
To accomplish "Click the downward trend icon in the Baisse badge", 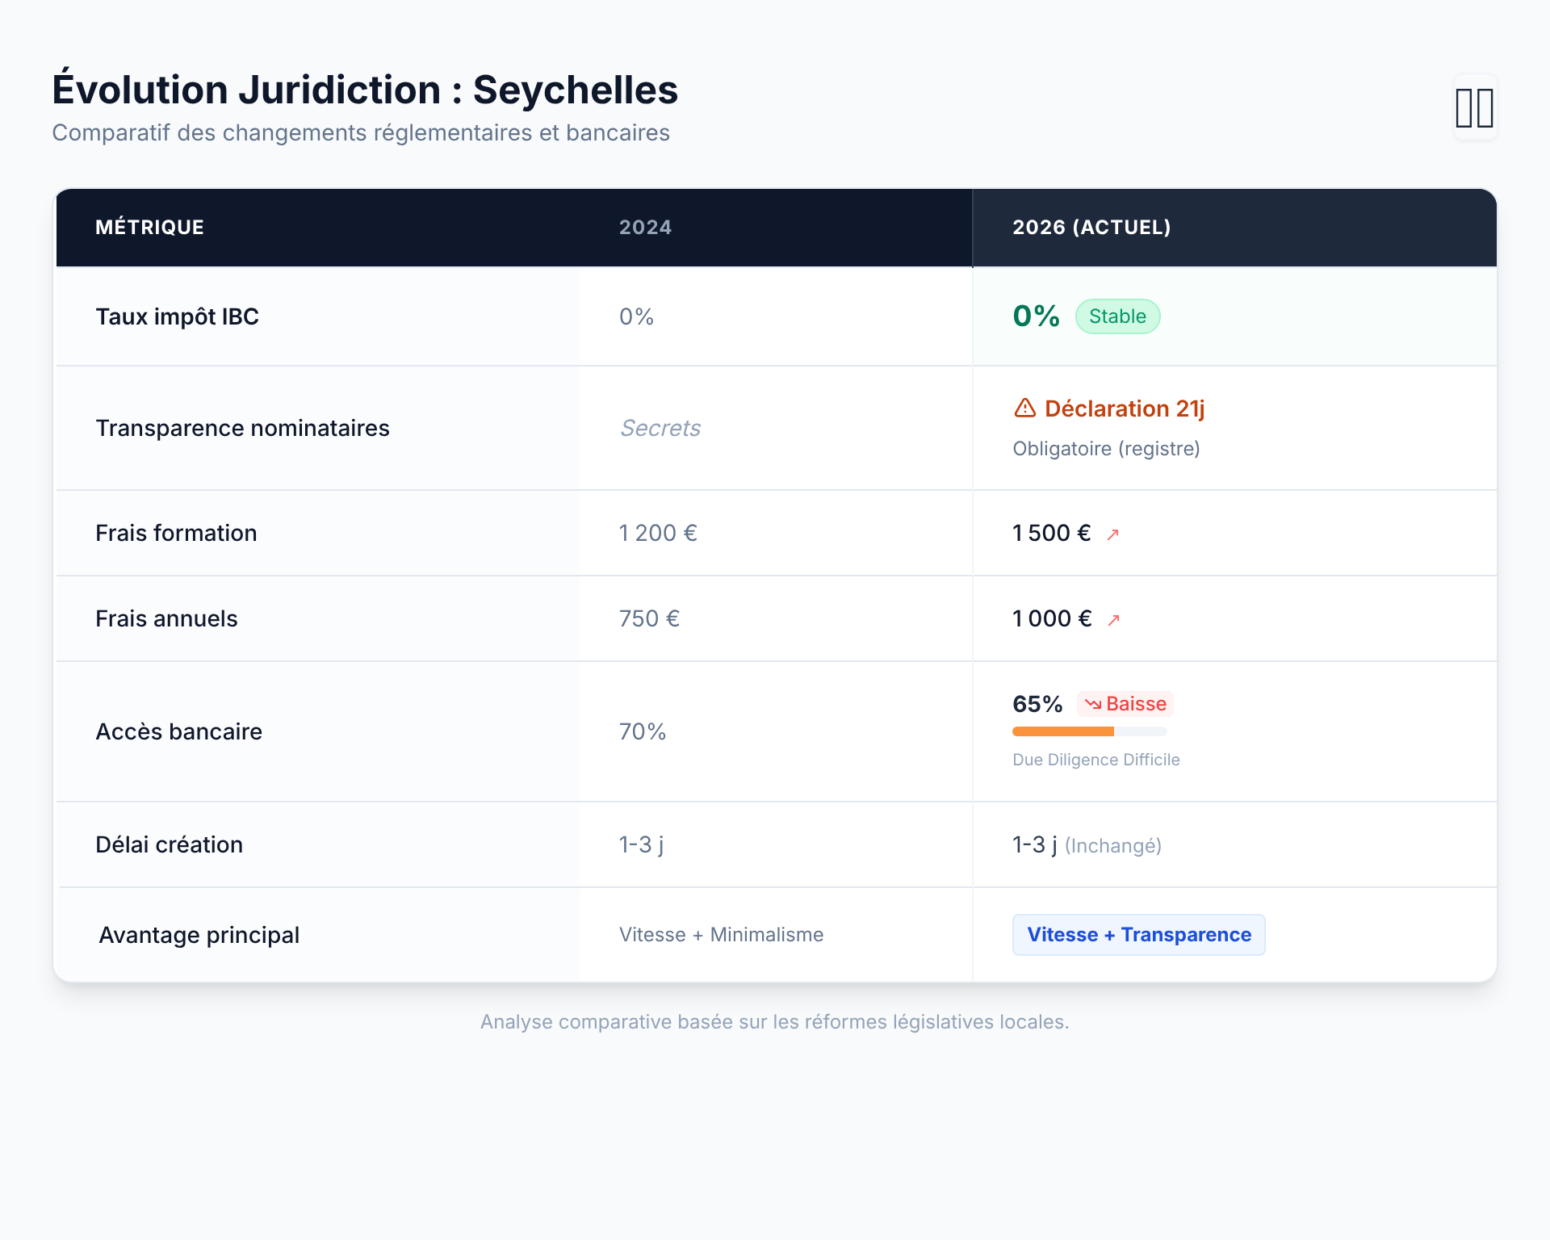I will (x=1092, y=704).
